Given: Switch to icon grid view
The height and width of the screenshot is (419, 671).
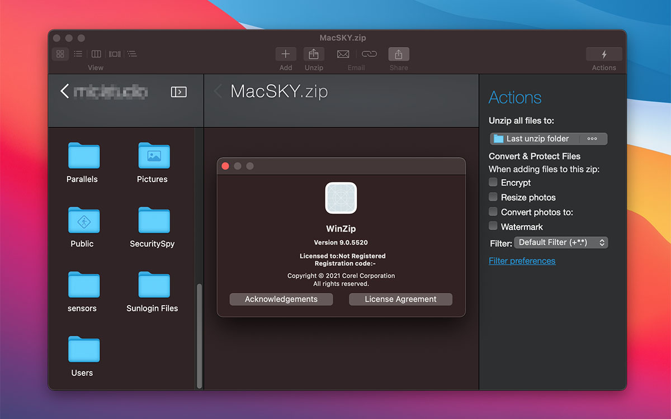Looking at the screenshot, I should [60, 54].
